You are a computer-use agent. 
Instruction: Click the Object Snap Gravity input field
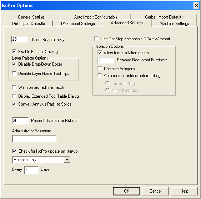(19, 39)
